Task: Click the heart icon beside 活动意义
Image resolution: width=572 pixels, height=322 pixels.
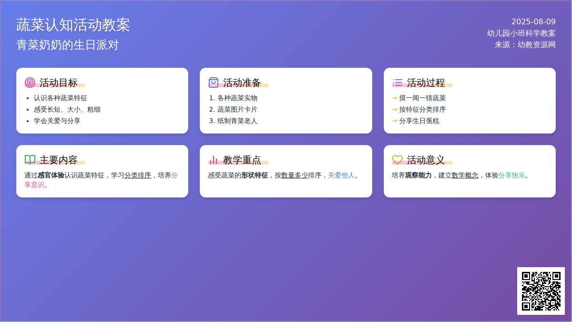Action: [x=398, y=160]
